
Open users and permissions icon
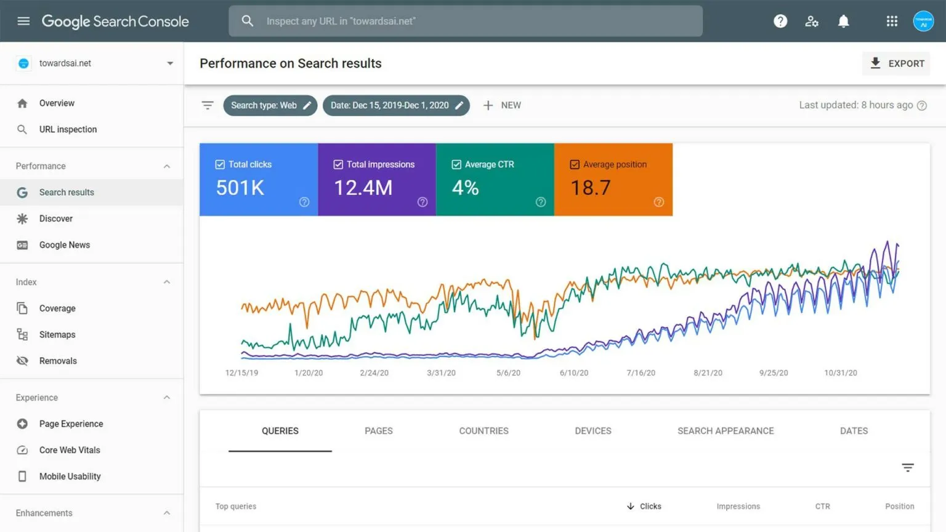click(812, 21)
